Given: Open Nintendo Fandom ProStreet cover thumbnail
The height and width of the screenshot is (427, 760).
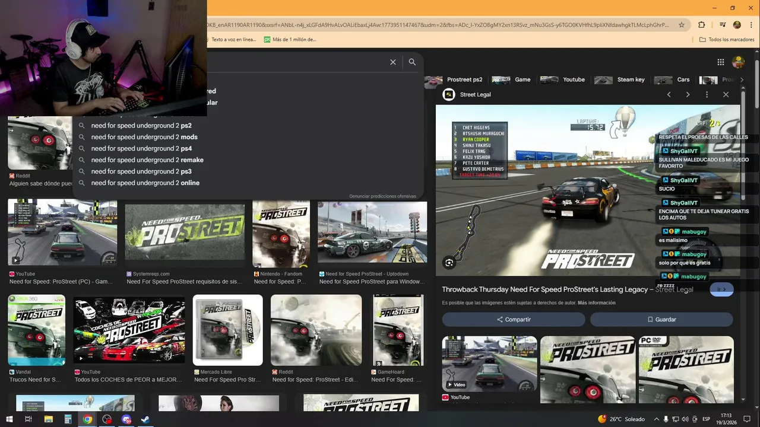Looking at the screenshot, I should (281, 234).
